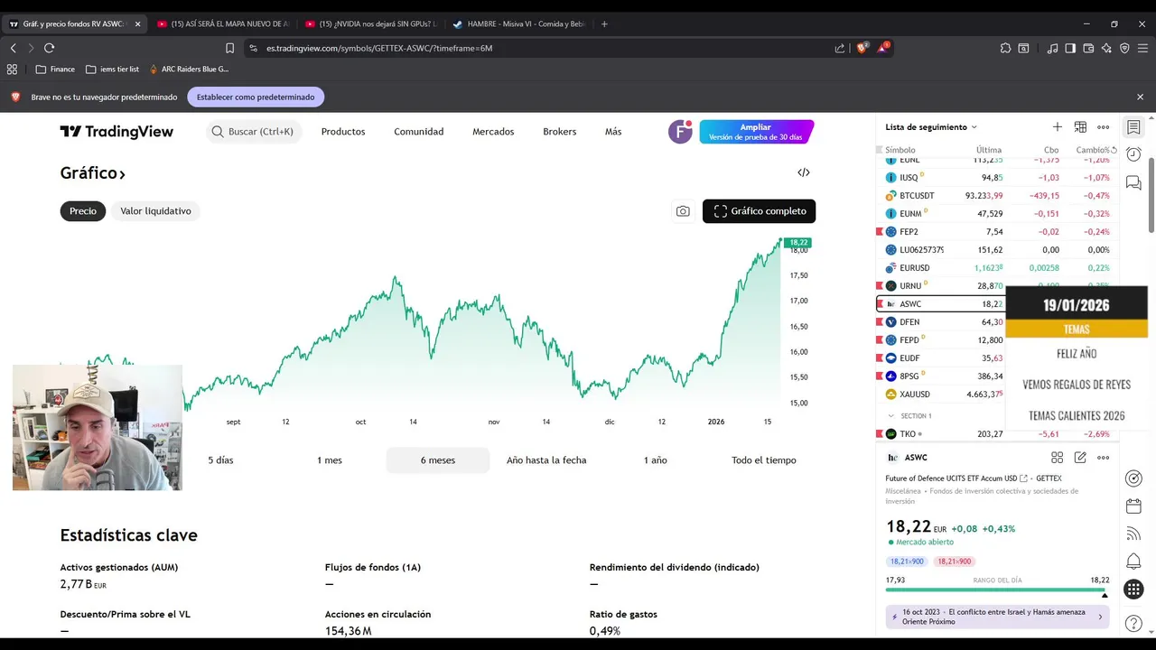Select the Precio toggle
Viewport: 1156px width, 650px height.
point(83,211)
